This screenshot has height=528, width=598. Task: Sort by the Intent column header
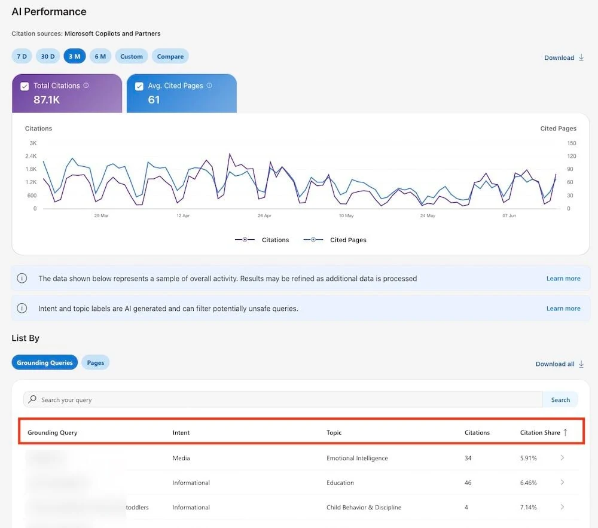[181, 432]
